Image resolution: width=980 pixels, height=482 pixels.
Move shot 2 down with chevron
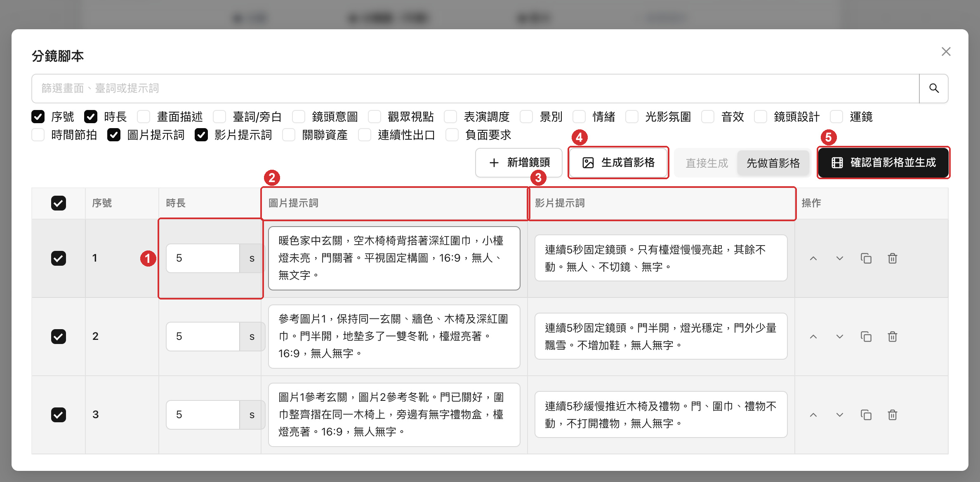point(840,337)
